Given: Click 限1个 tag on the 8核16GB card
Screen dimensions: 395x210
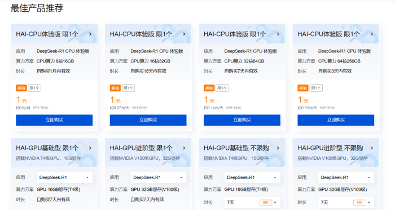Looking at the screenshot, I should click(34, 88).
